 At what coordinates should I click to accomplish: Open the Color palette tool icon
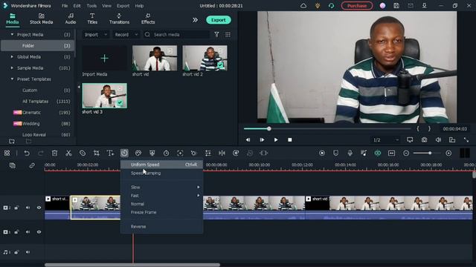point(138,154)
